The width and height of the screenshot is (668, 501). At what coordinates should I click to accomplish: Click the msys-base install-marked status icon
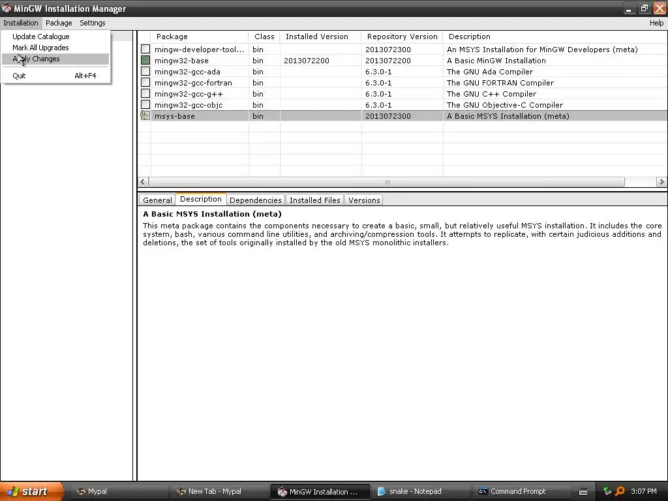145,115
